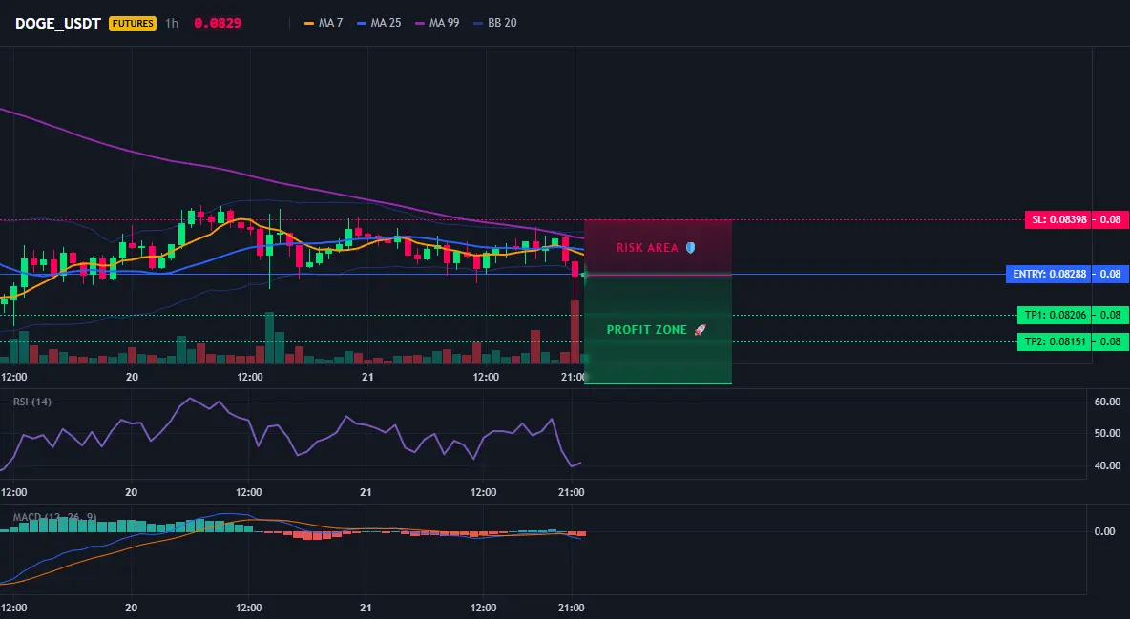Click the 60.00 RSI axis value
Image resolution: width=1130 pixels, height=619 pixels.
(x=1108, y=402)
